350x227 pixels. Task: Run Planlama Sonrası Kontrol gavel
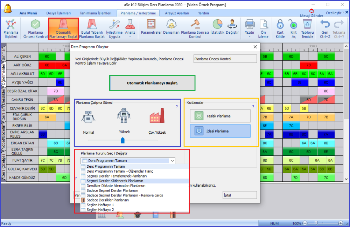pyautogui.click(x=195, y=29)
